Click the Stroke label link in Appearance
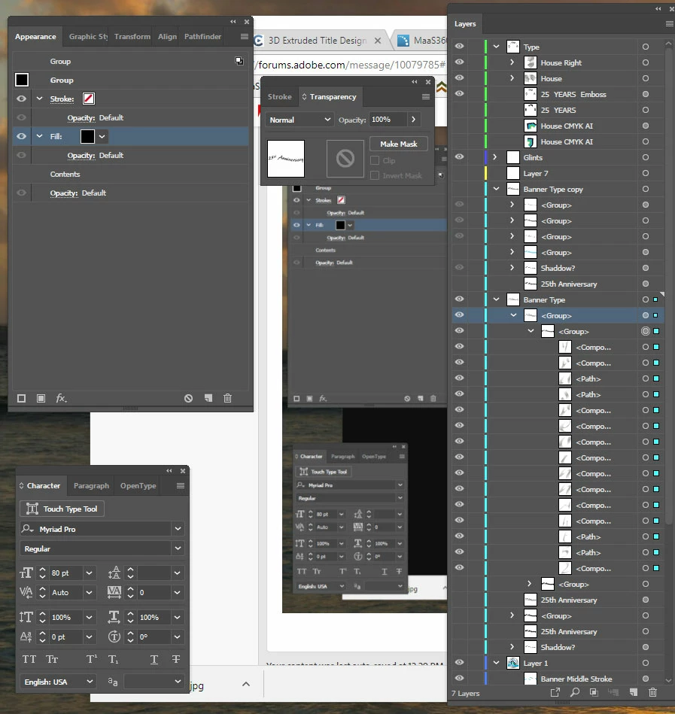675x714 pixels. tap(62, 99)
